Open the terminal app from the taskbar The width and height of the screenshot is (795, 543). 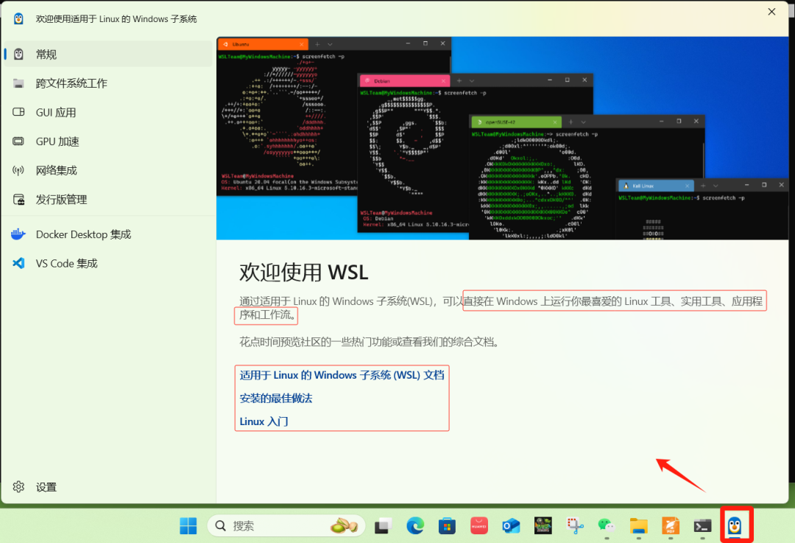point(702,526)
